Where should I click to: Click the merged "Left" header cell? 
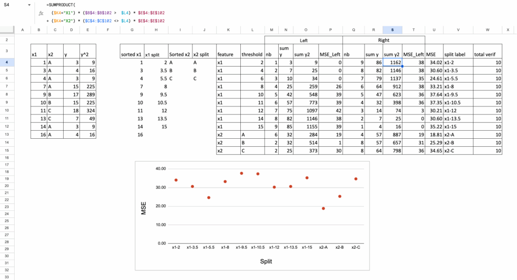303,39
